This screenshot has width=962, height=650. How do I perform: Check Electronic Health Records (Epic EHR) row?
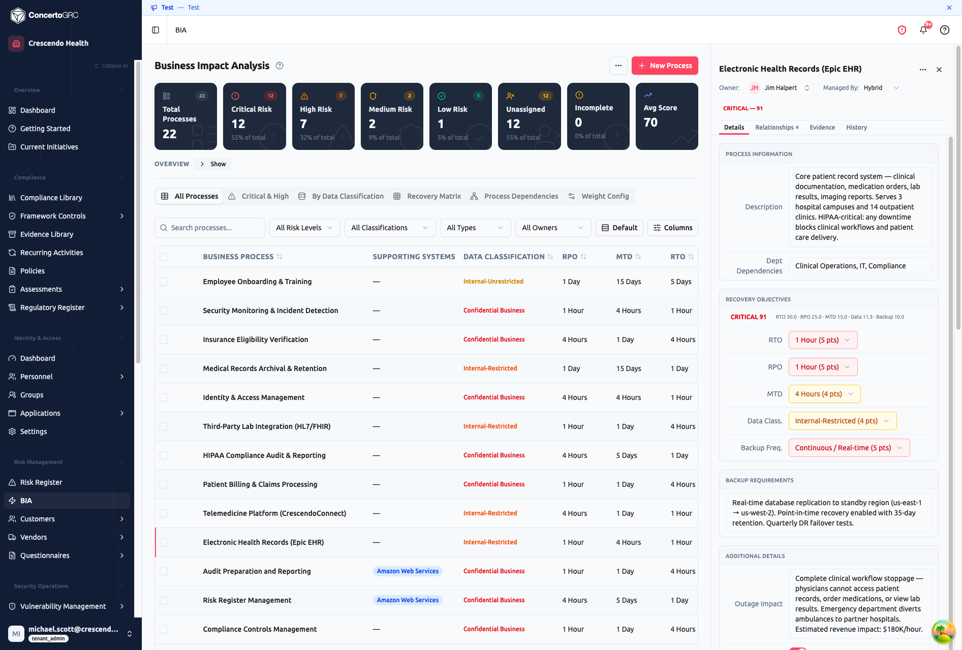pyautogui.click(x=164, y=542)
